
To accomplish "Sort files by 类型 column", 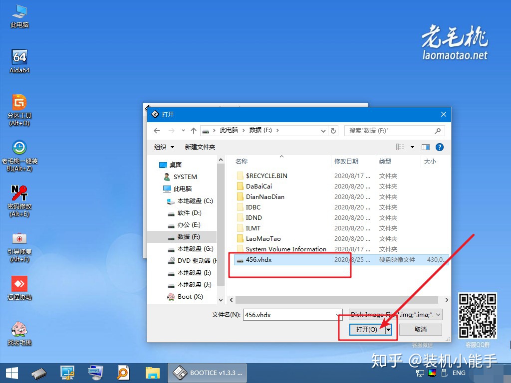I will point(385,161).
